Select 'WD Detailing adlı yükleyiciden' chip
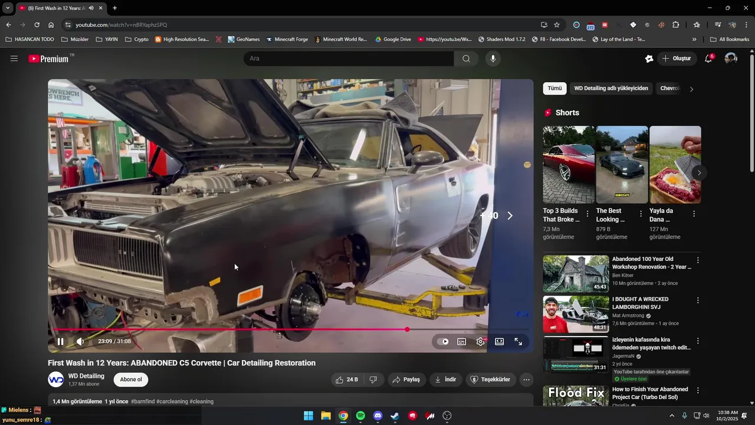 (611, 89)
